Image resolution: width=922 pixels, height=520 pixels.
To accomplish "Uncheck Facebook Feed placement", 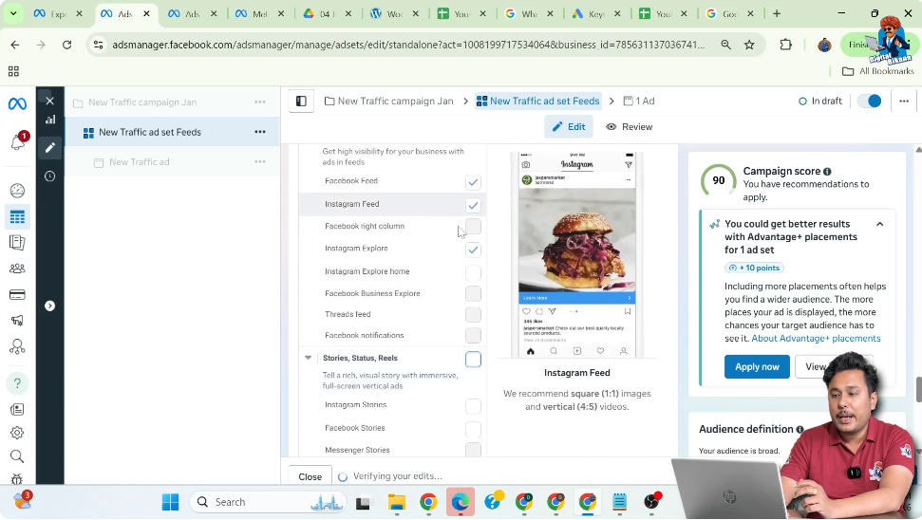I will 474,182.
